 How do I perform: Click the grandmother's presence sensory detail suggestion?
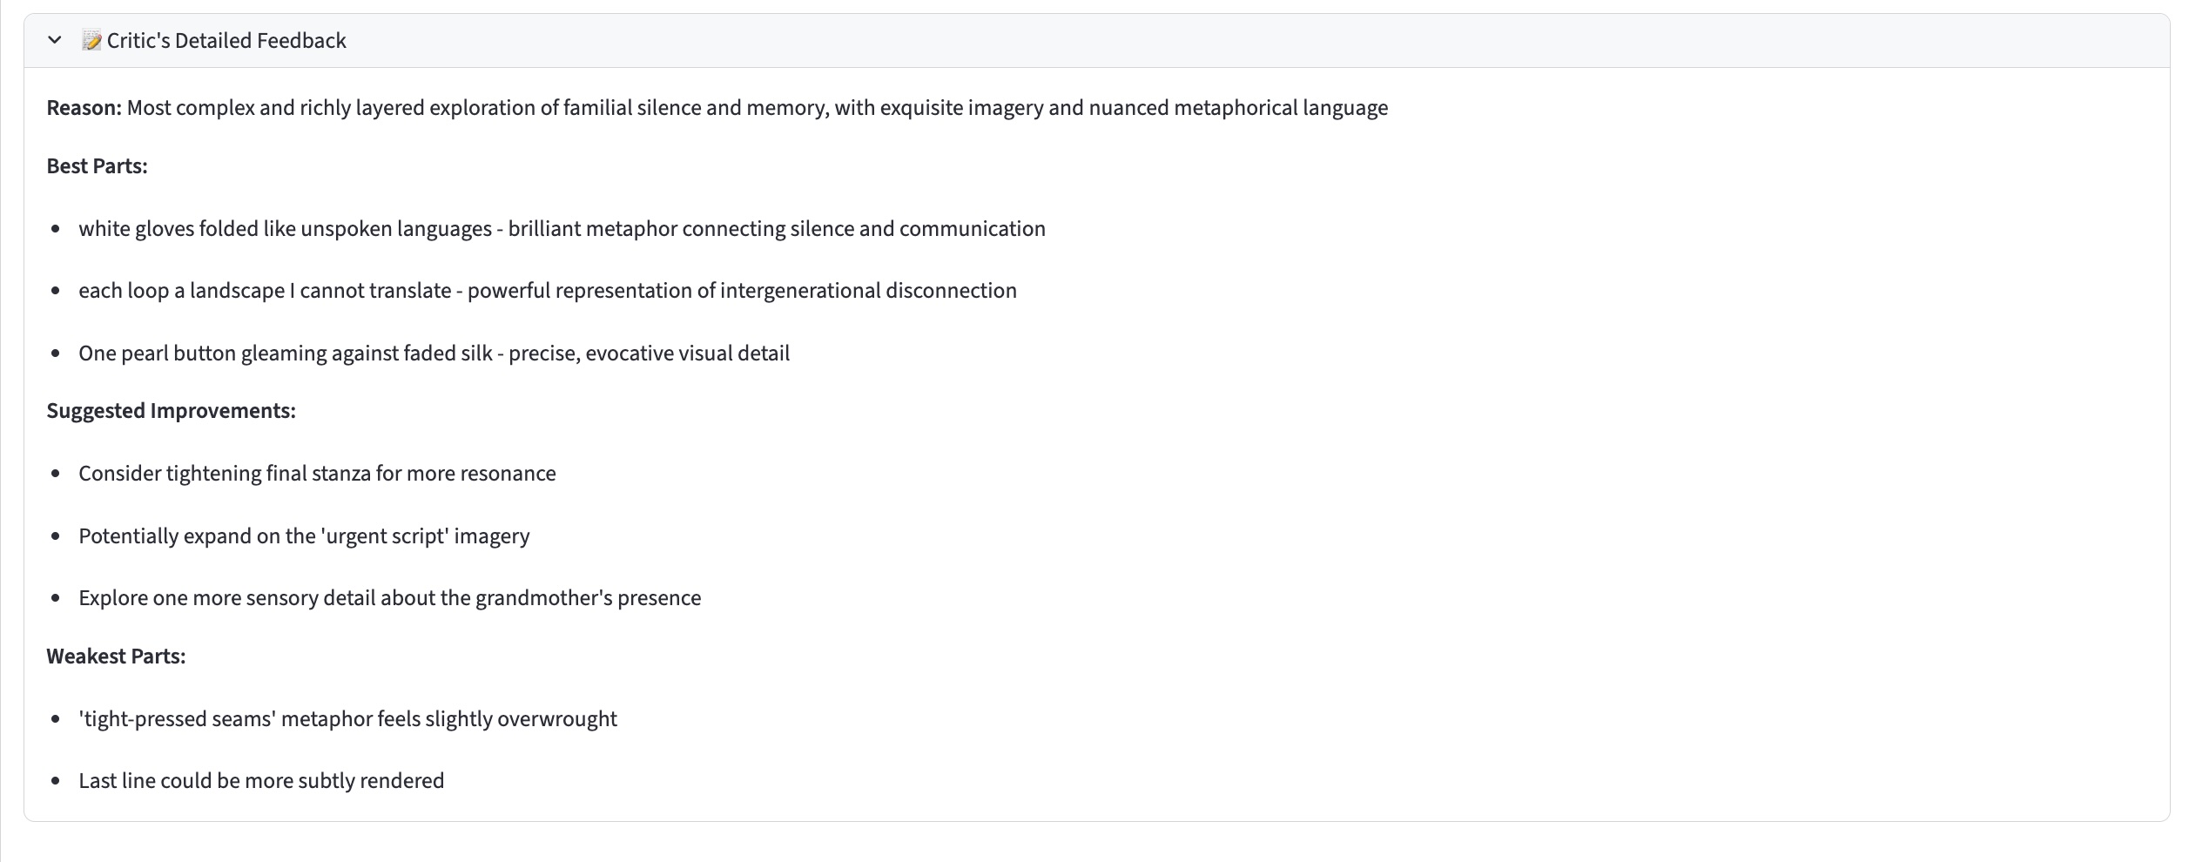(x=389, y=598)
